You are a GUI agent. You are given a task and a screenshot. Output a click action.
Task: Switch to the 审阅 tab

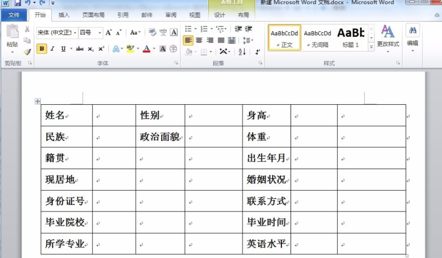point(171,15)
